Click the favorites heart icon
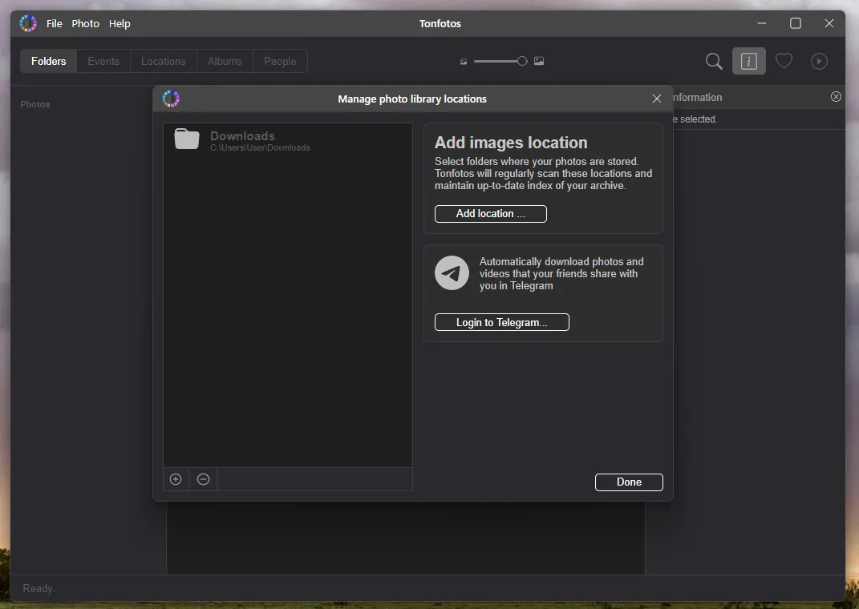859x609 pixels. [784, 61]
